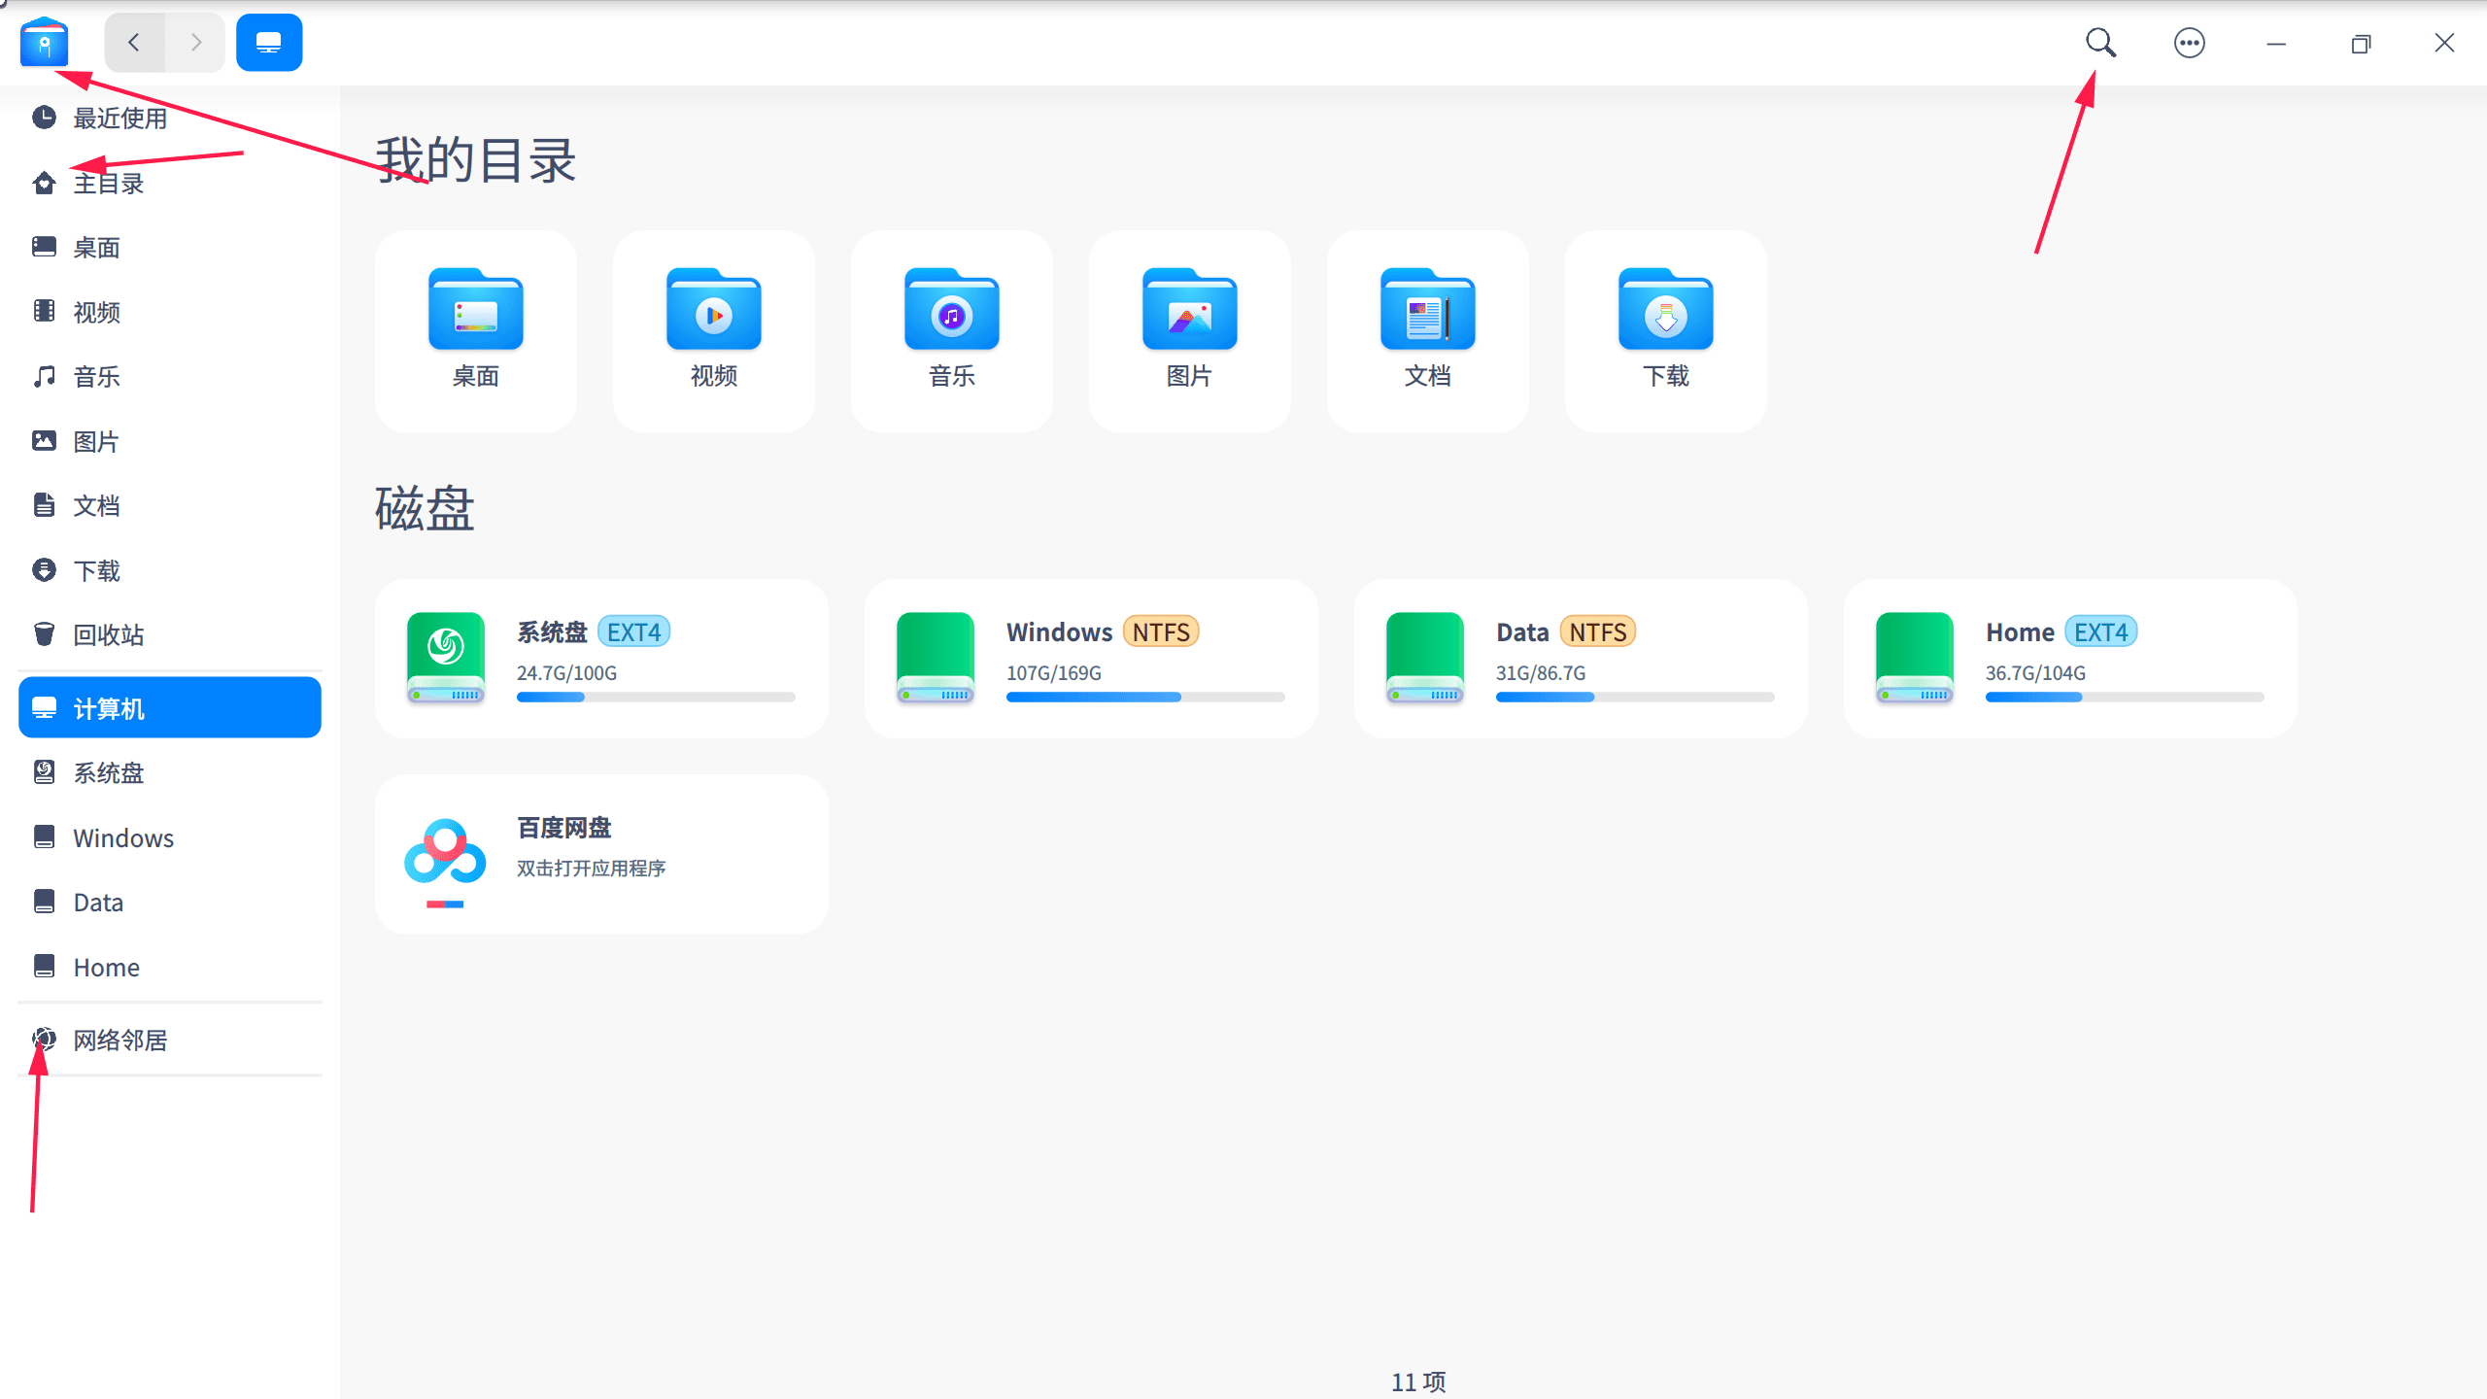The height and width of the screenshot is (1399, 2487).
Task: Open the more options (...) menu
Action: coord(2189,43)
